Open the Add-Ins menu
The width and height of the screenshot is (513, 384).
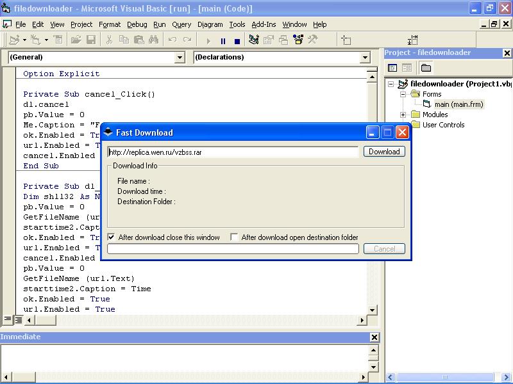(264, 24)
